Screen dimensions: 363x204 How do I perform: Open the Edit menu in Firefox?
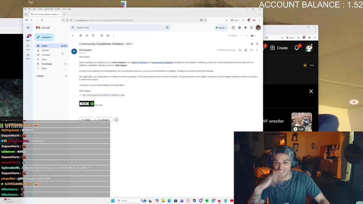pyautogui.click(x=29, y=9)
